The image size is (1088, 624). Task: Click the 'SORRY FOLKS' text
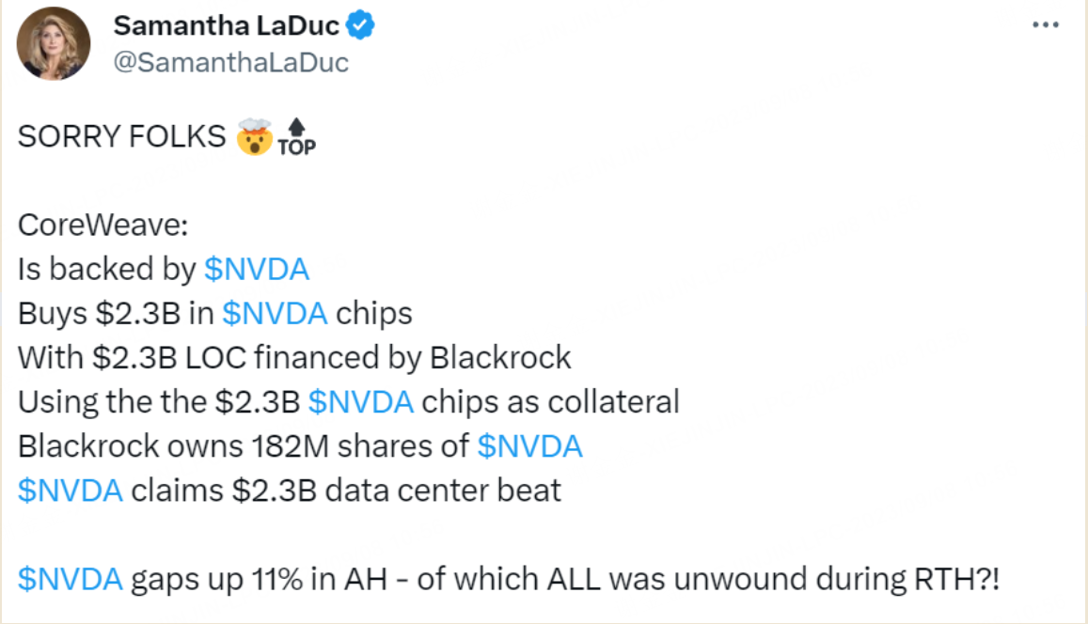(x=121, y=136)
